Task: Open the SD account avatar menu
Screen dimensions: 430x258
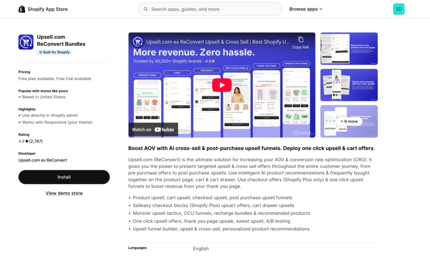Action: tap(399, 9)
